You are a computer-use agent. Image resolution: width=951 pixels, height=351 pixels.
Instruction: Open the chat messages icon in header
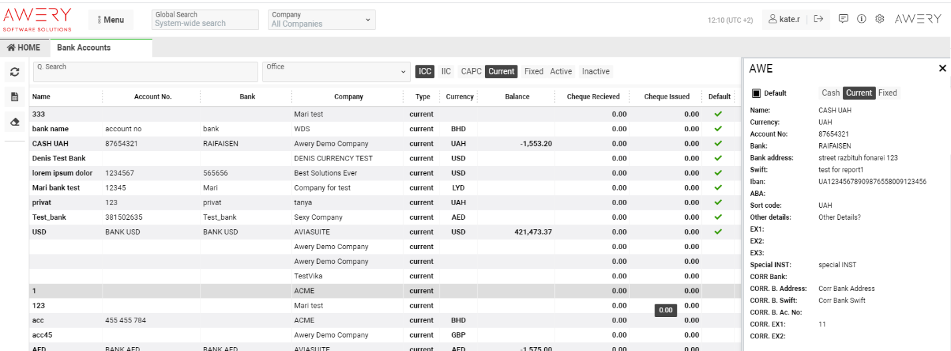tap(843, 19)
